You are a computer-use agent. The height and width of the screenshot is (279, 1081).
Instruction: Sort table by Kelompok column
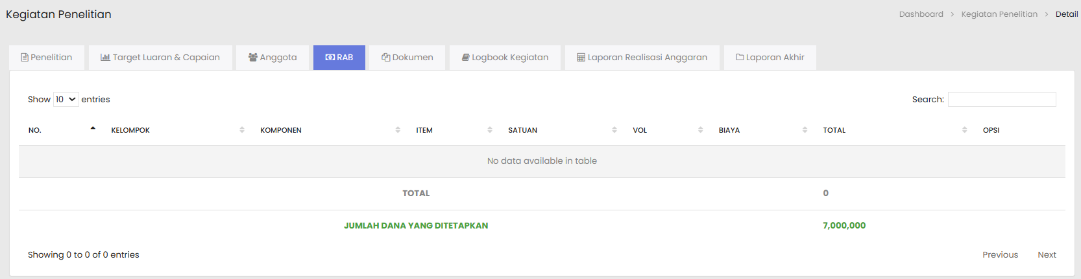[130, 130]
